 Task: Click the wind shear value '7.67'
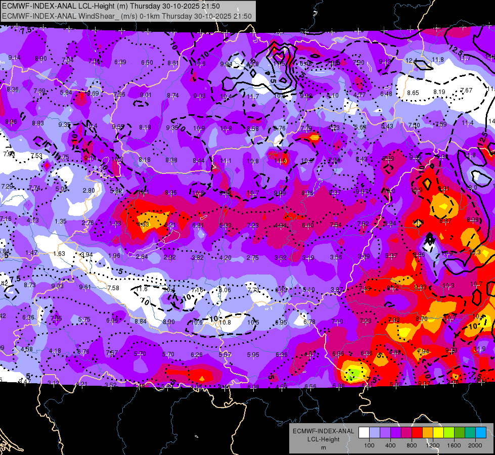pyautogui.click(x=466, y=90)
